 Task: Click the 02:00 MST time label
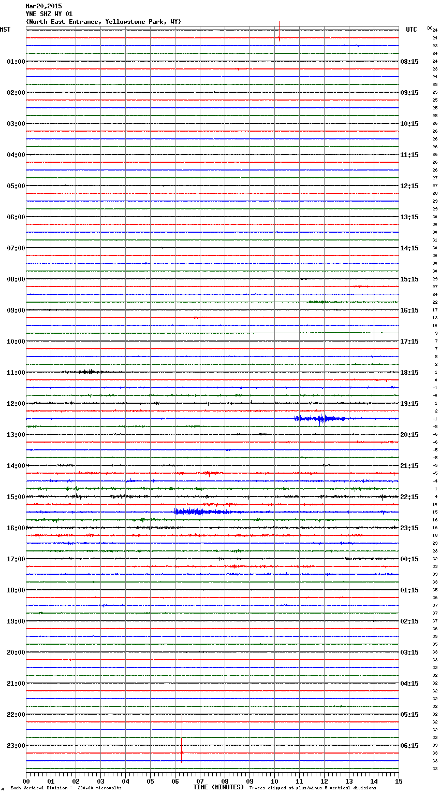(x=16, y=93)
